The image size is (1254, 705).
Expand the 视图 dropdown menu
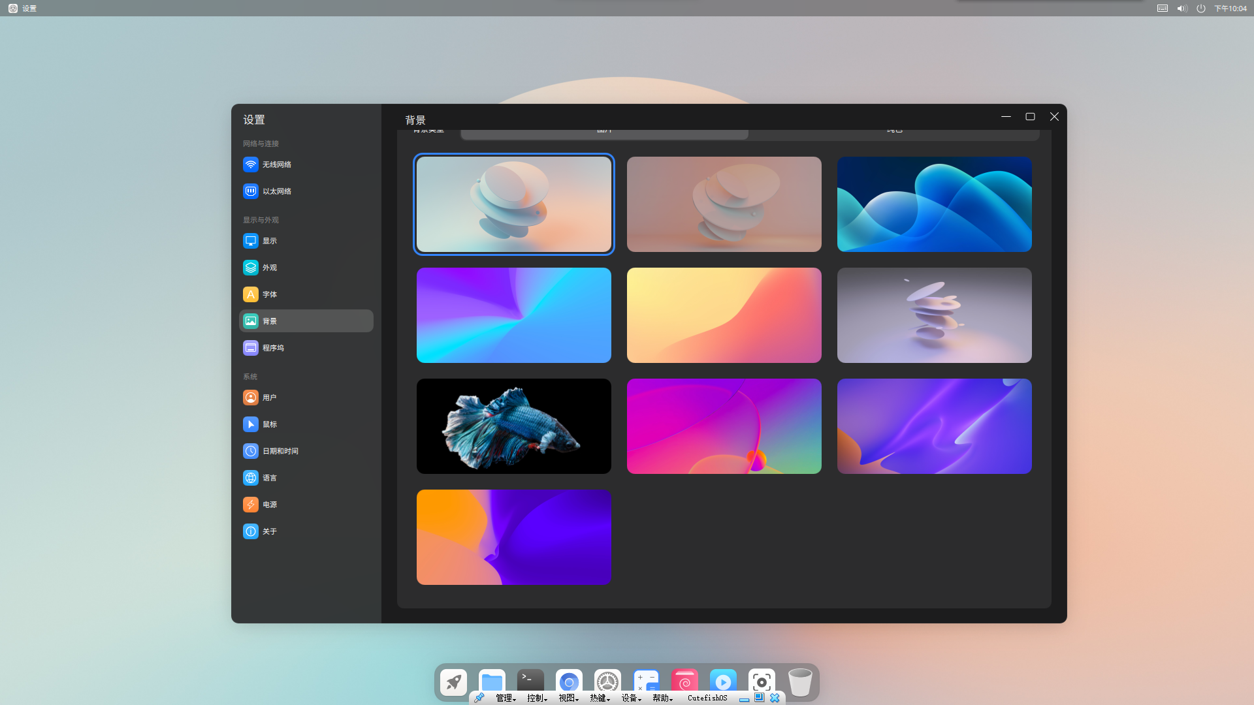(x=568, y=698)
